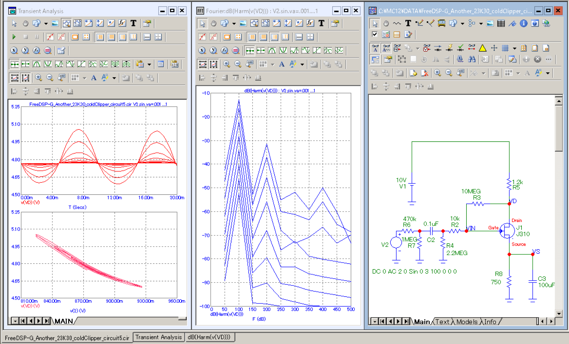The height and width of the screenshot is (344, 569).
Task: Click schematic horizontal scrollbar right arrow
Action: pyautogui.click(x=551, y=322)
